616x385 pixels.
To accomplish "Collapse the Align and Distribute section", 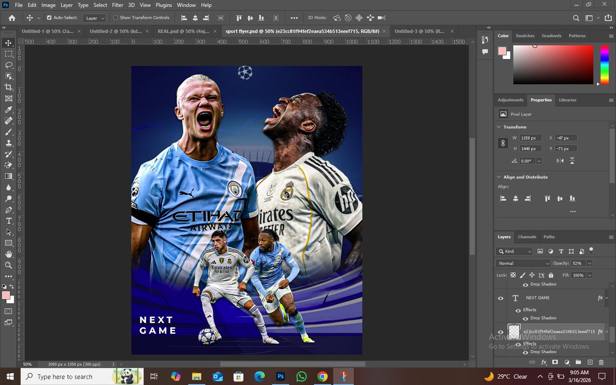I will (x=499, y=177).
